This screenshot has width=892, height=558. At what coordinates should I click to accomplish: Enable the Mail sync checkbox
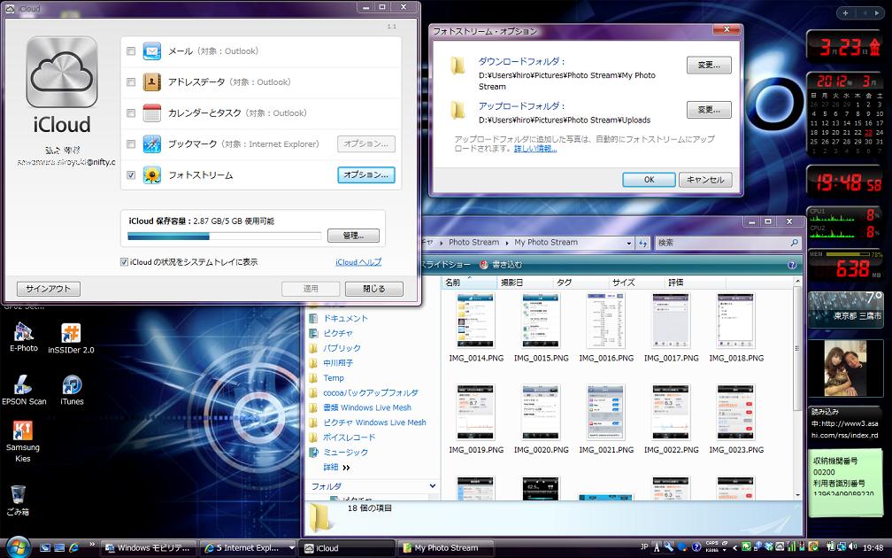(131, 51)
